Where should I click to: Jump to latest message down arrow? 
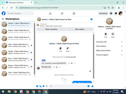pos(65,79)
